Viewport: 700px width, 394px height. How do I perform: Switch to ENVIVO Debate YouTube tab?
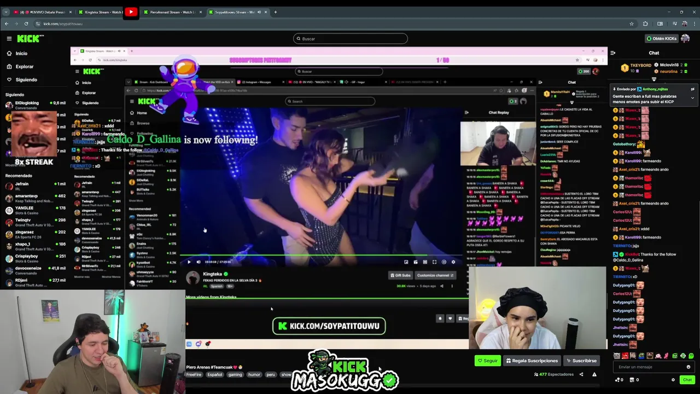43,12
